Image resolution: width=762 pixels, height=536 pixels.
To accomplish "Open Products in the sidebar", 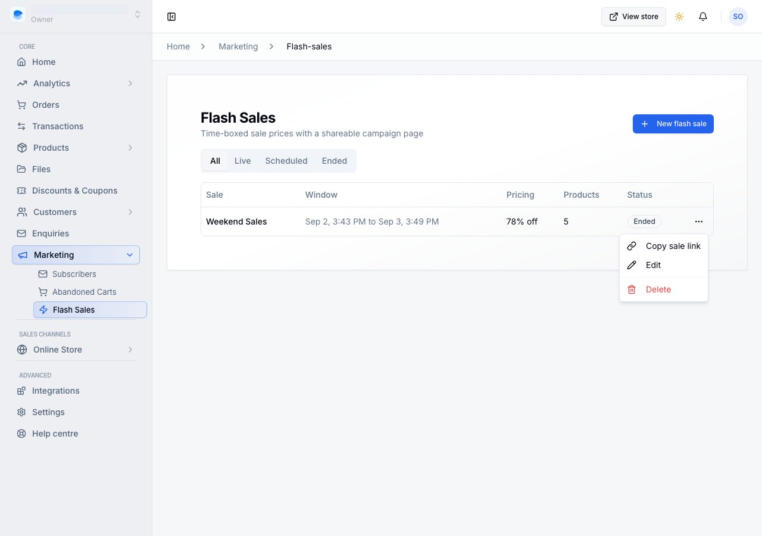I will 76,148.
